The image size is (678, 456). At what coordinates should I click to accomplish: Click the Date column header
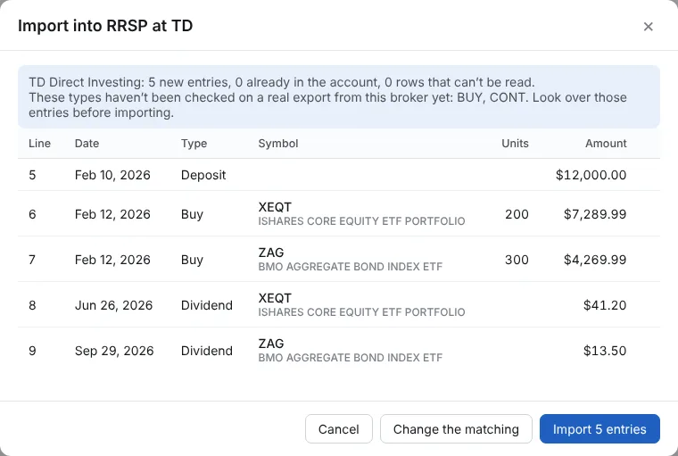(x=87, y=143)
